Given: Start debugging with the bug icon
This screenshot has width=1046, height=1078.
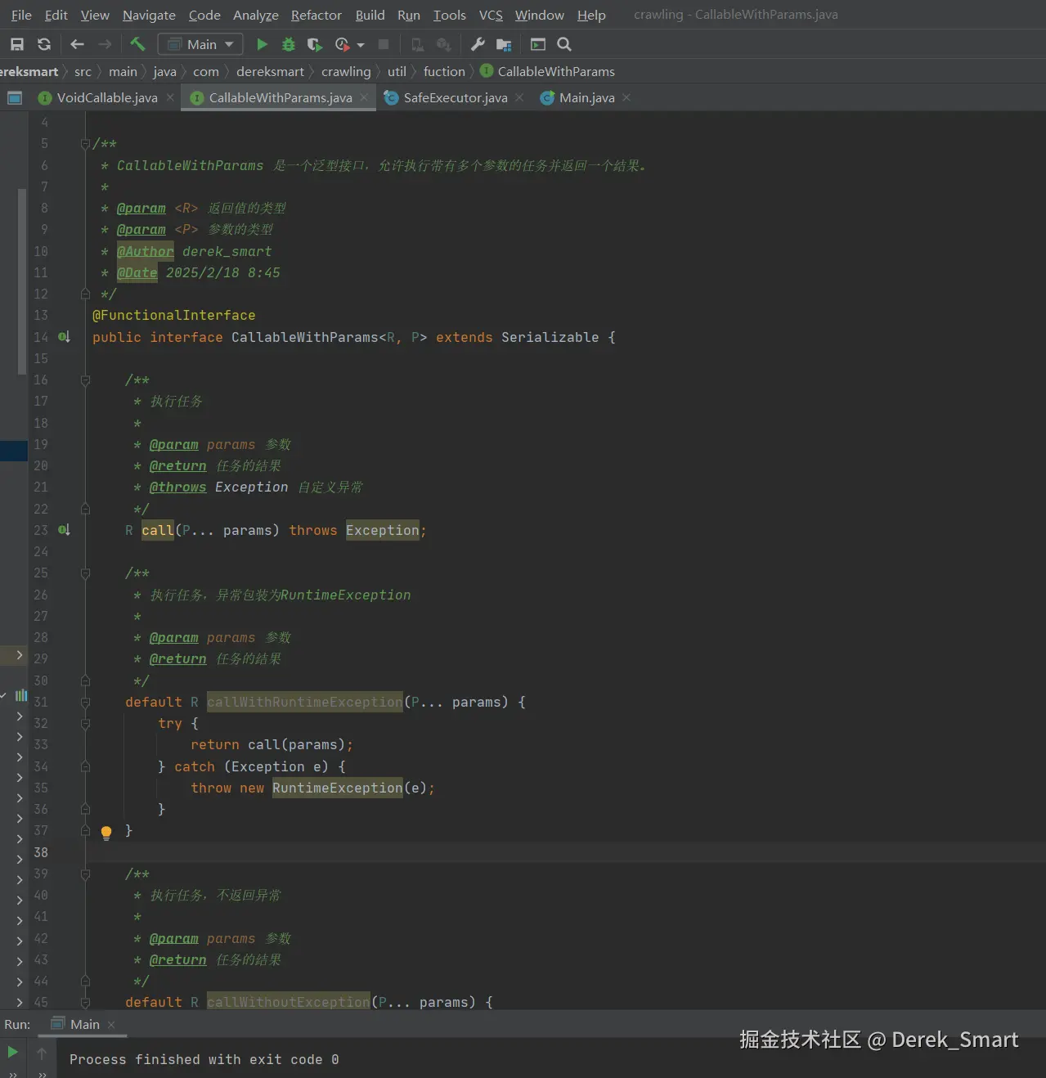Looking at the screenshot, I should pos(288,44).
